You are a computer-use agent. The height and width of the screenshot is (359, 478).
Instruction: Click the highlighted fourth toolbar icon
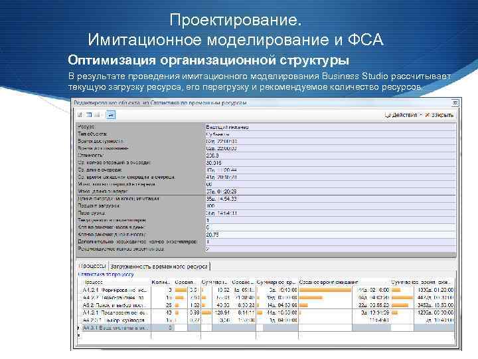pos(111,115)
